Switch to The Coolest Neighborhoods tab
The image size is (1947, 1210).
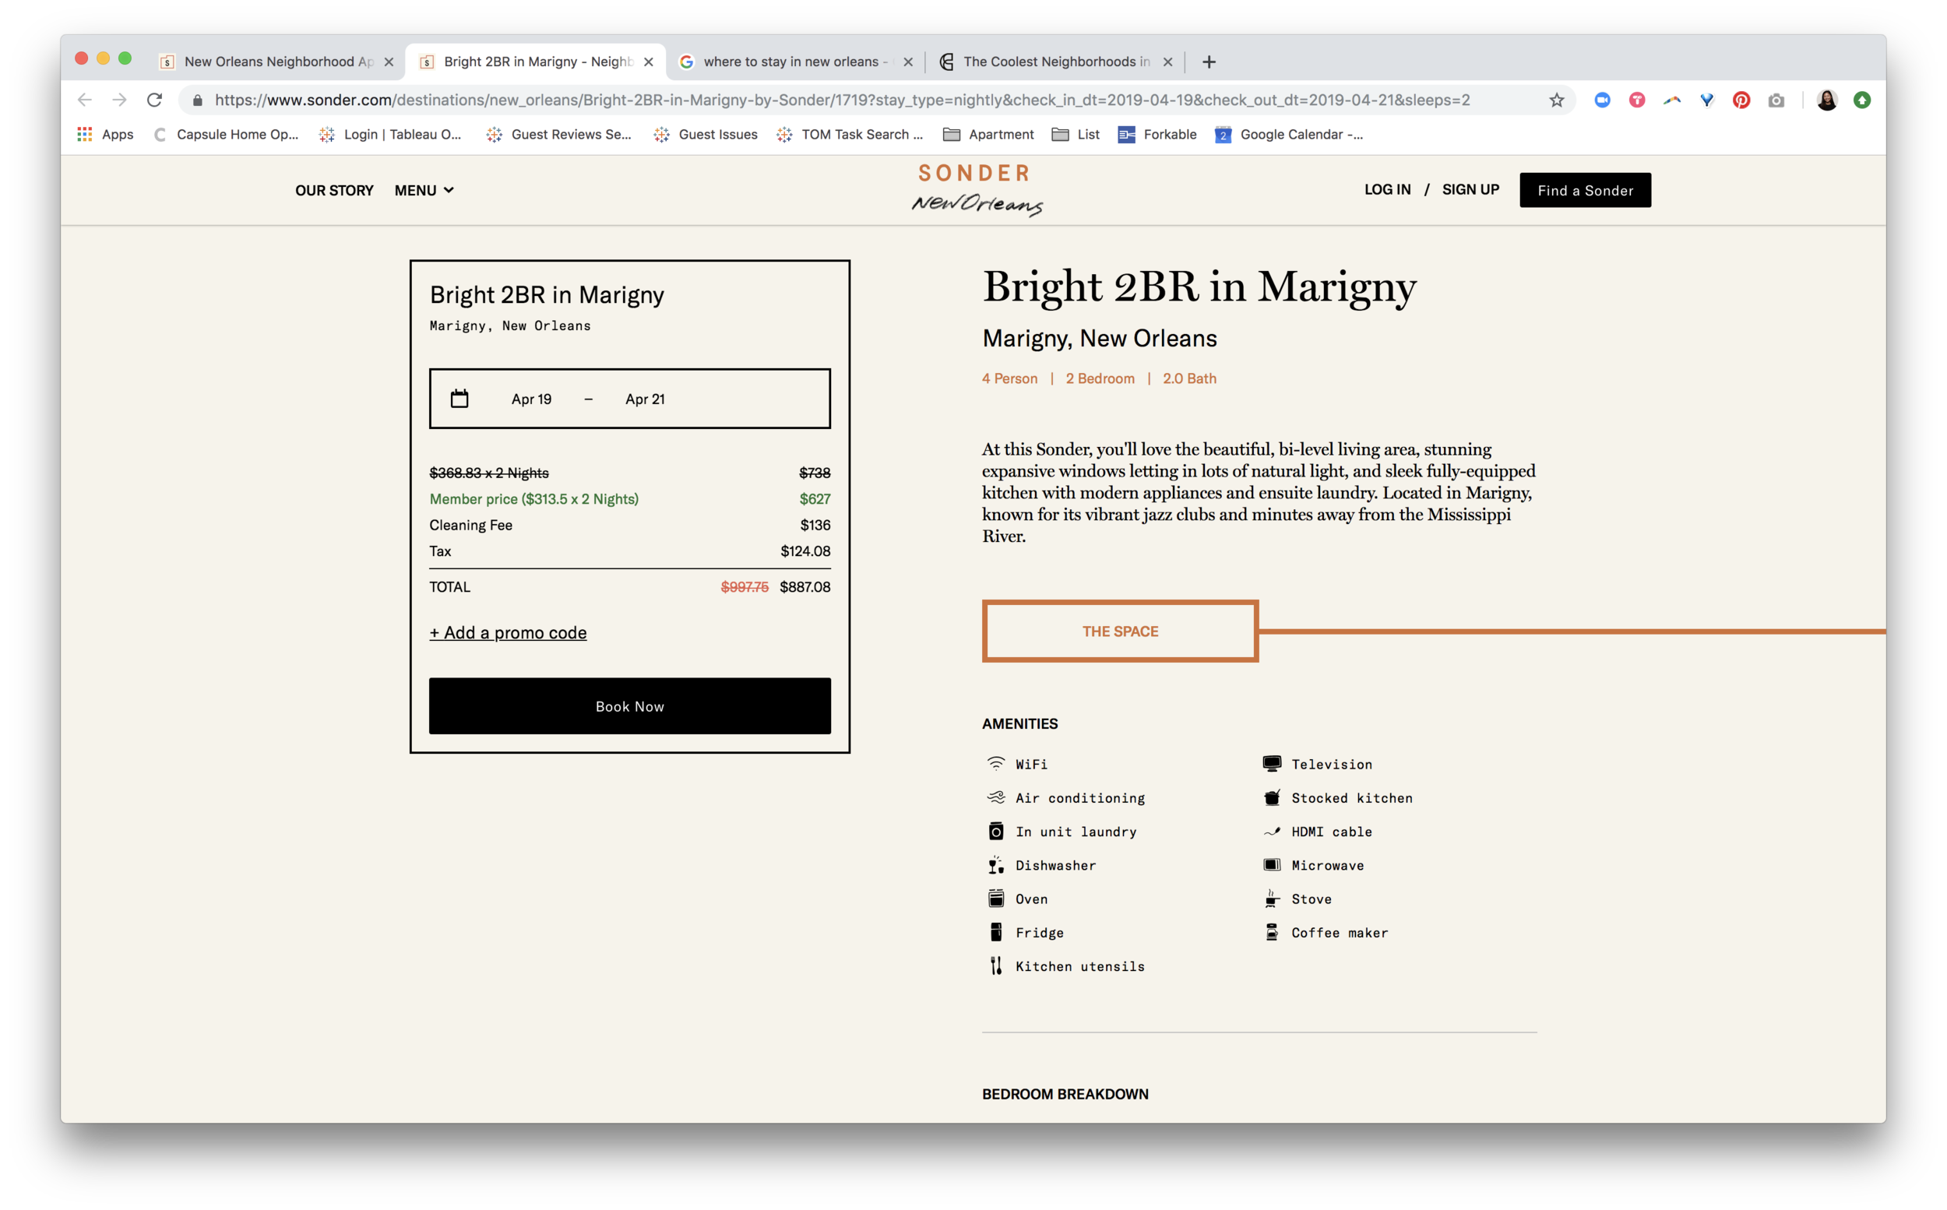tap(1054, 62)
